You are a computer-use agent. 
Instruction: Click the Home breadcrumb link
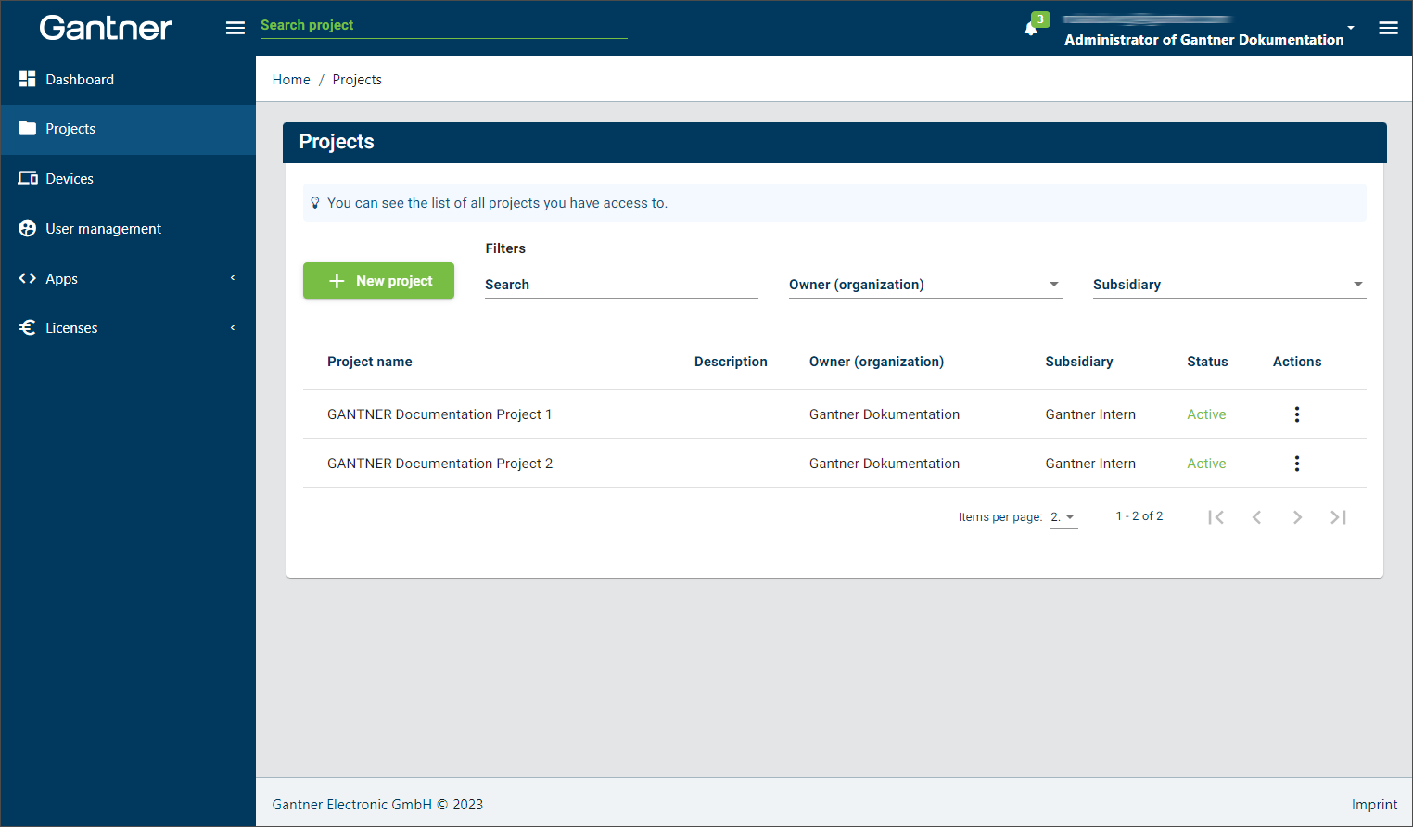291,80
